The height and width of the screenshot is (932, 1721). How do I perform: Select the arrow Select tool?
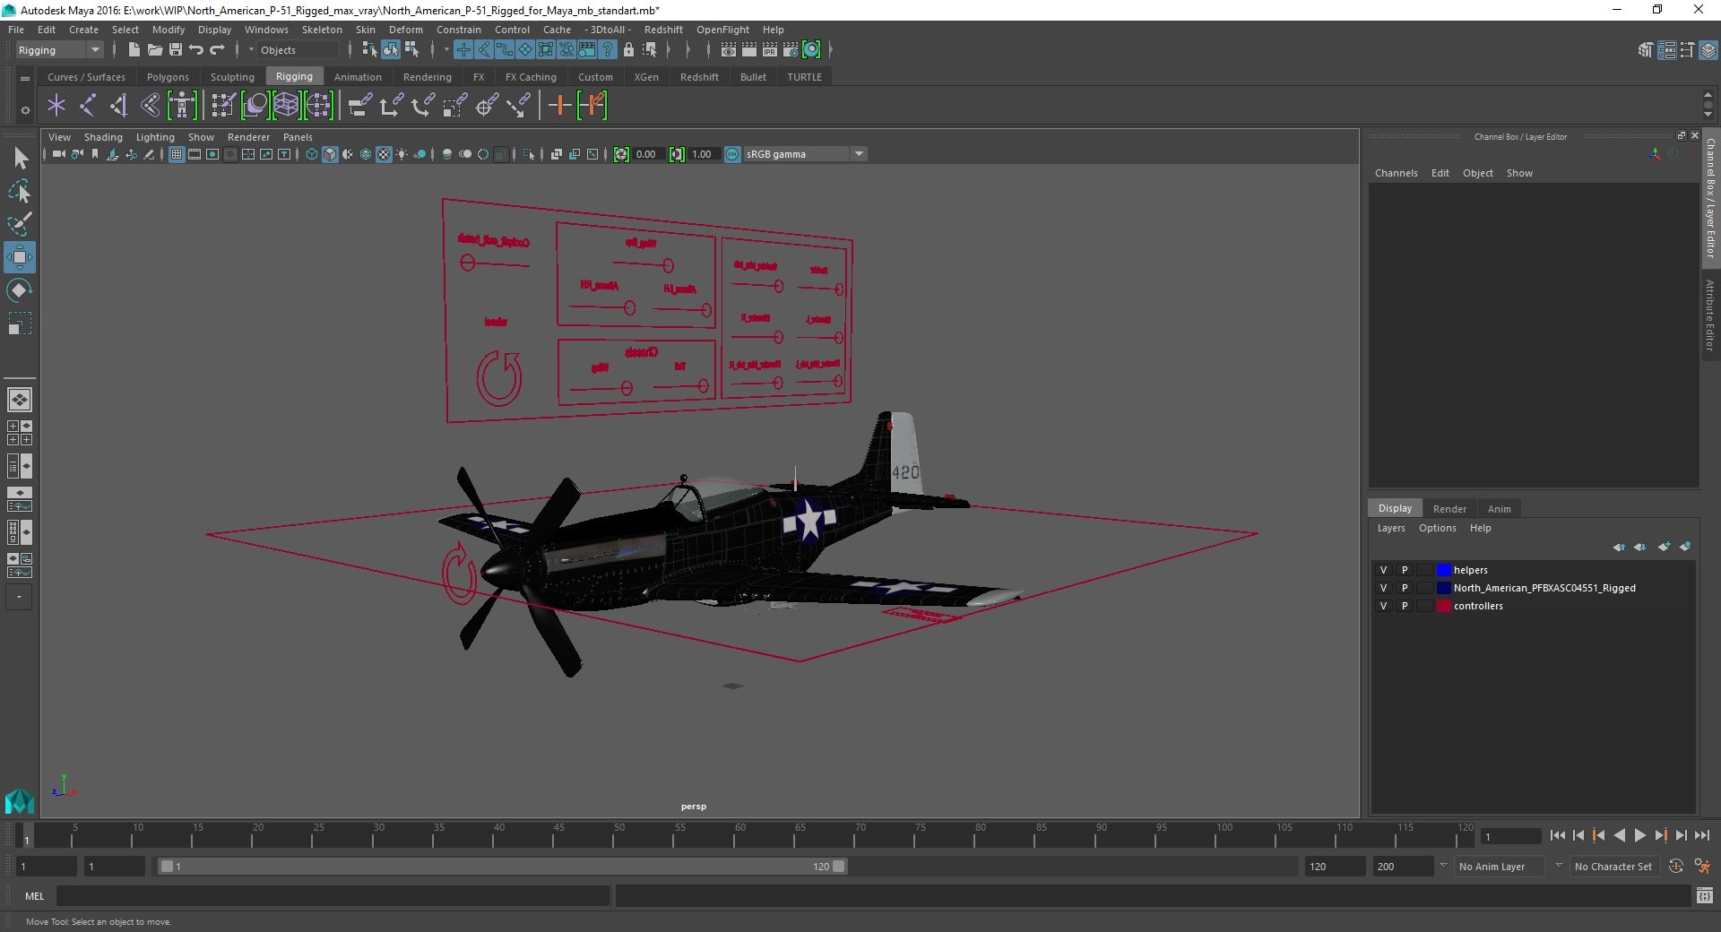pyautogui.click(x=20, y=159)
